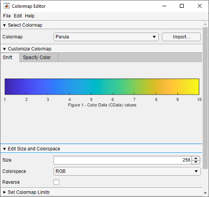Click the 'Figure 1 - Color Data (CData) values' caption
209x197 pixels.
coord(102,105)
